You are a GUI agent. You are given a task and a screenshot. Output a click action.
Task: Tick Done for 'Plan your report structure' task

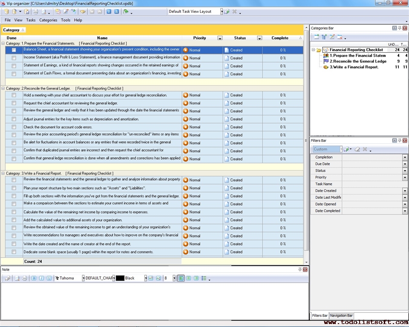[14, 188]
